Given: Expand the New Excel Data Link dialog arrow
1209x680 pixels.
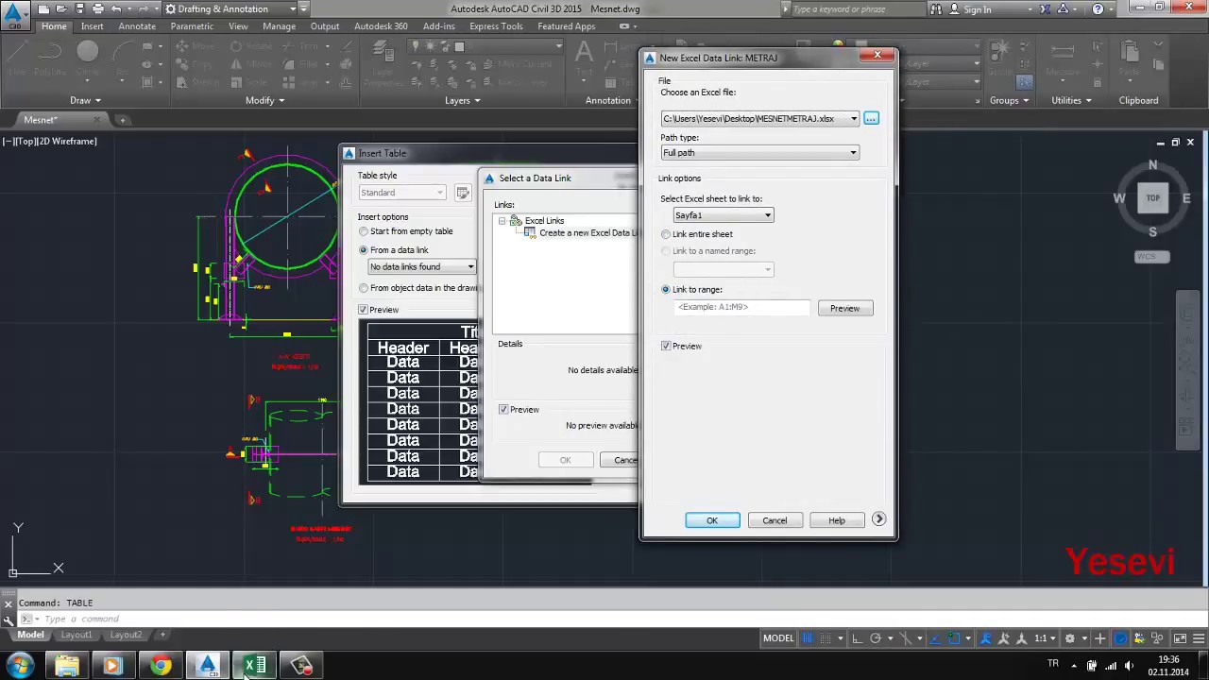Looking at the screenshot, I should (x=878, y=519).
